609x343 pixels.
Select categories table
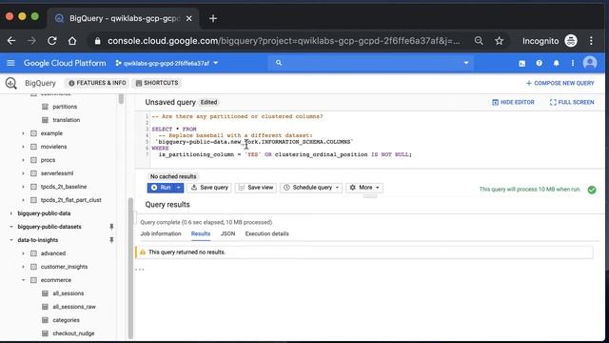[x=66, y=320]
